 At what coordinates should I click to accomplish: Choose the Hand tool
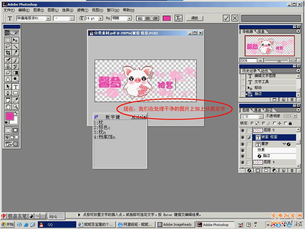8,106
